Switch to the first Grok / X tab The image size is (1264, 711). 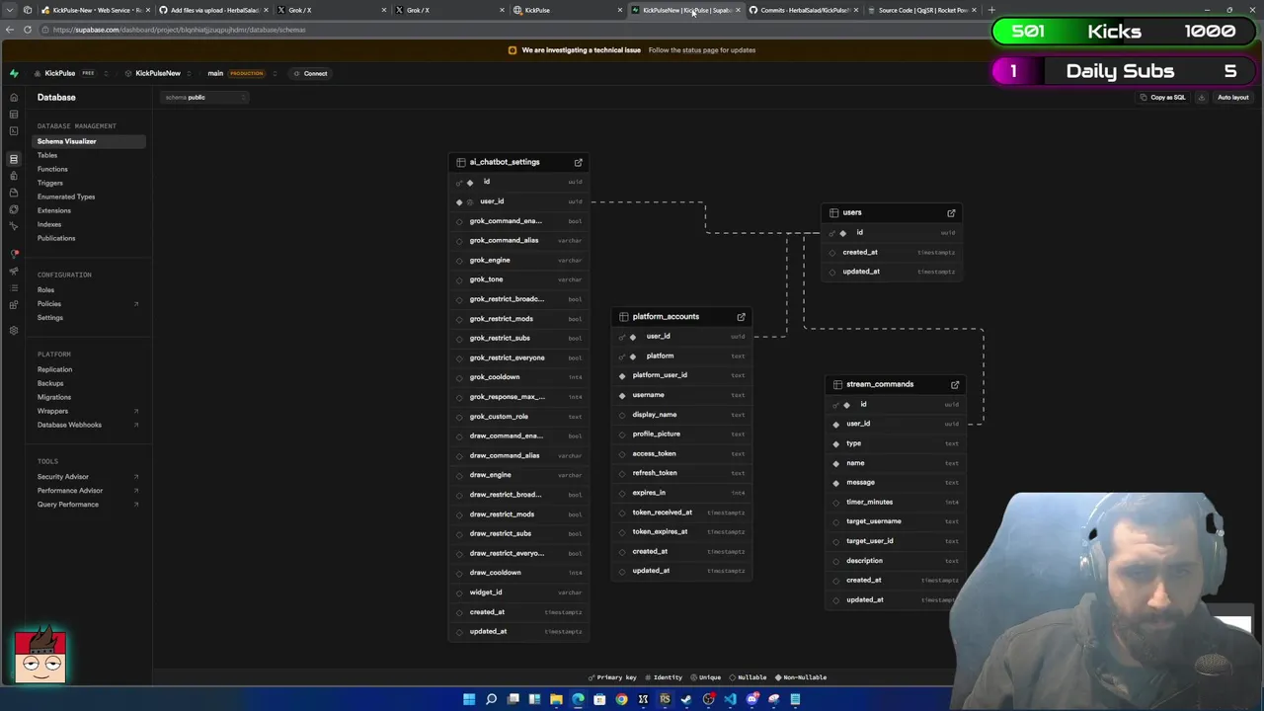331,10
